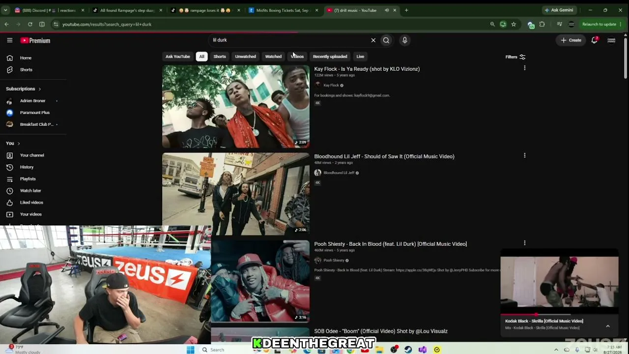Clear the 'lil durk' search query
Viewport: 629px width, 354px height.
[373, 40]
